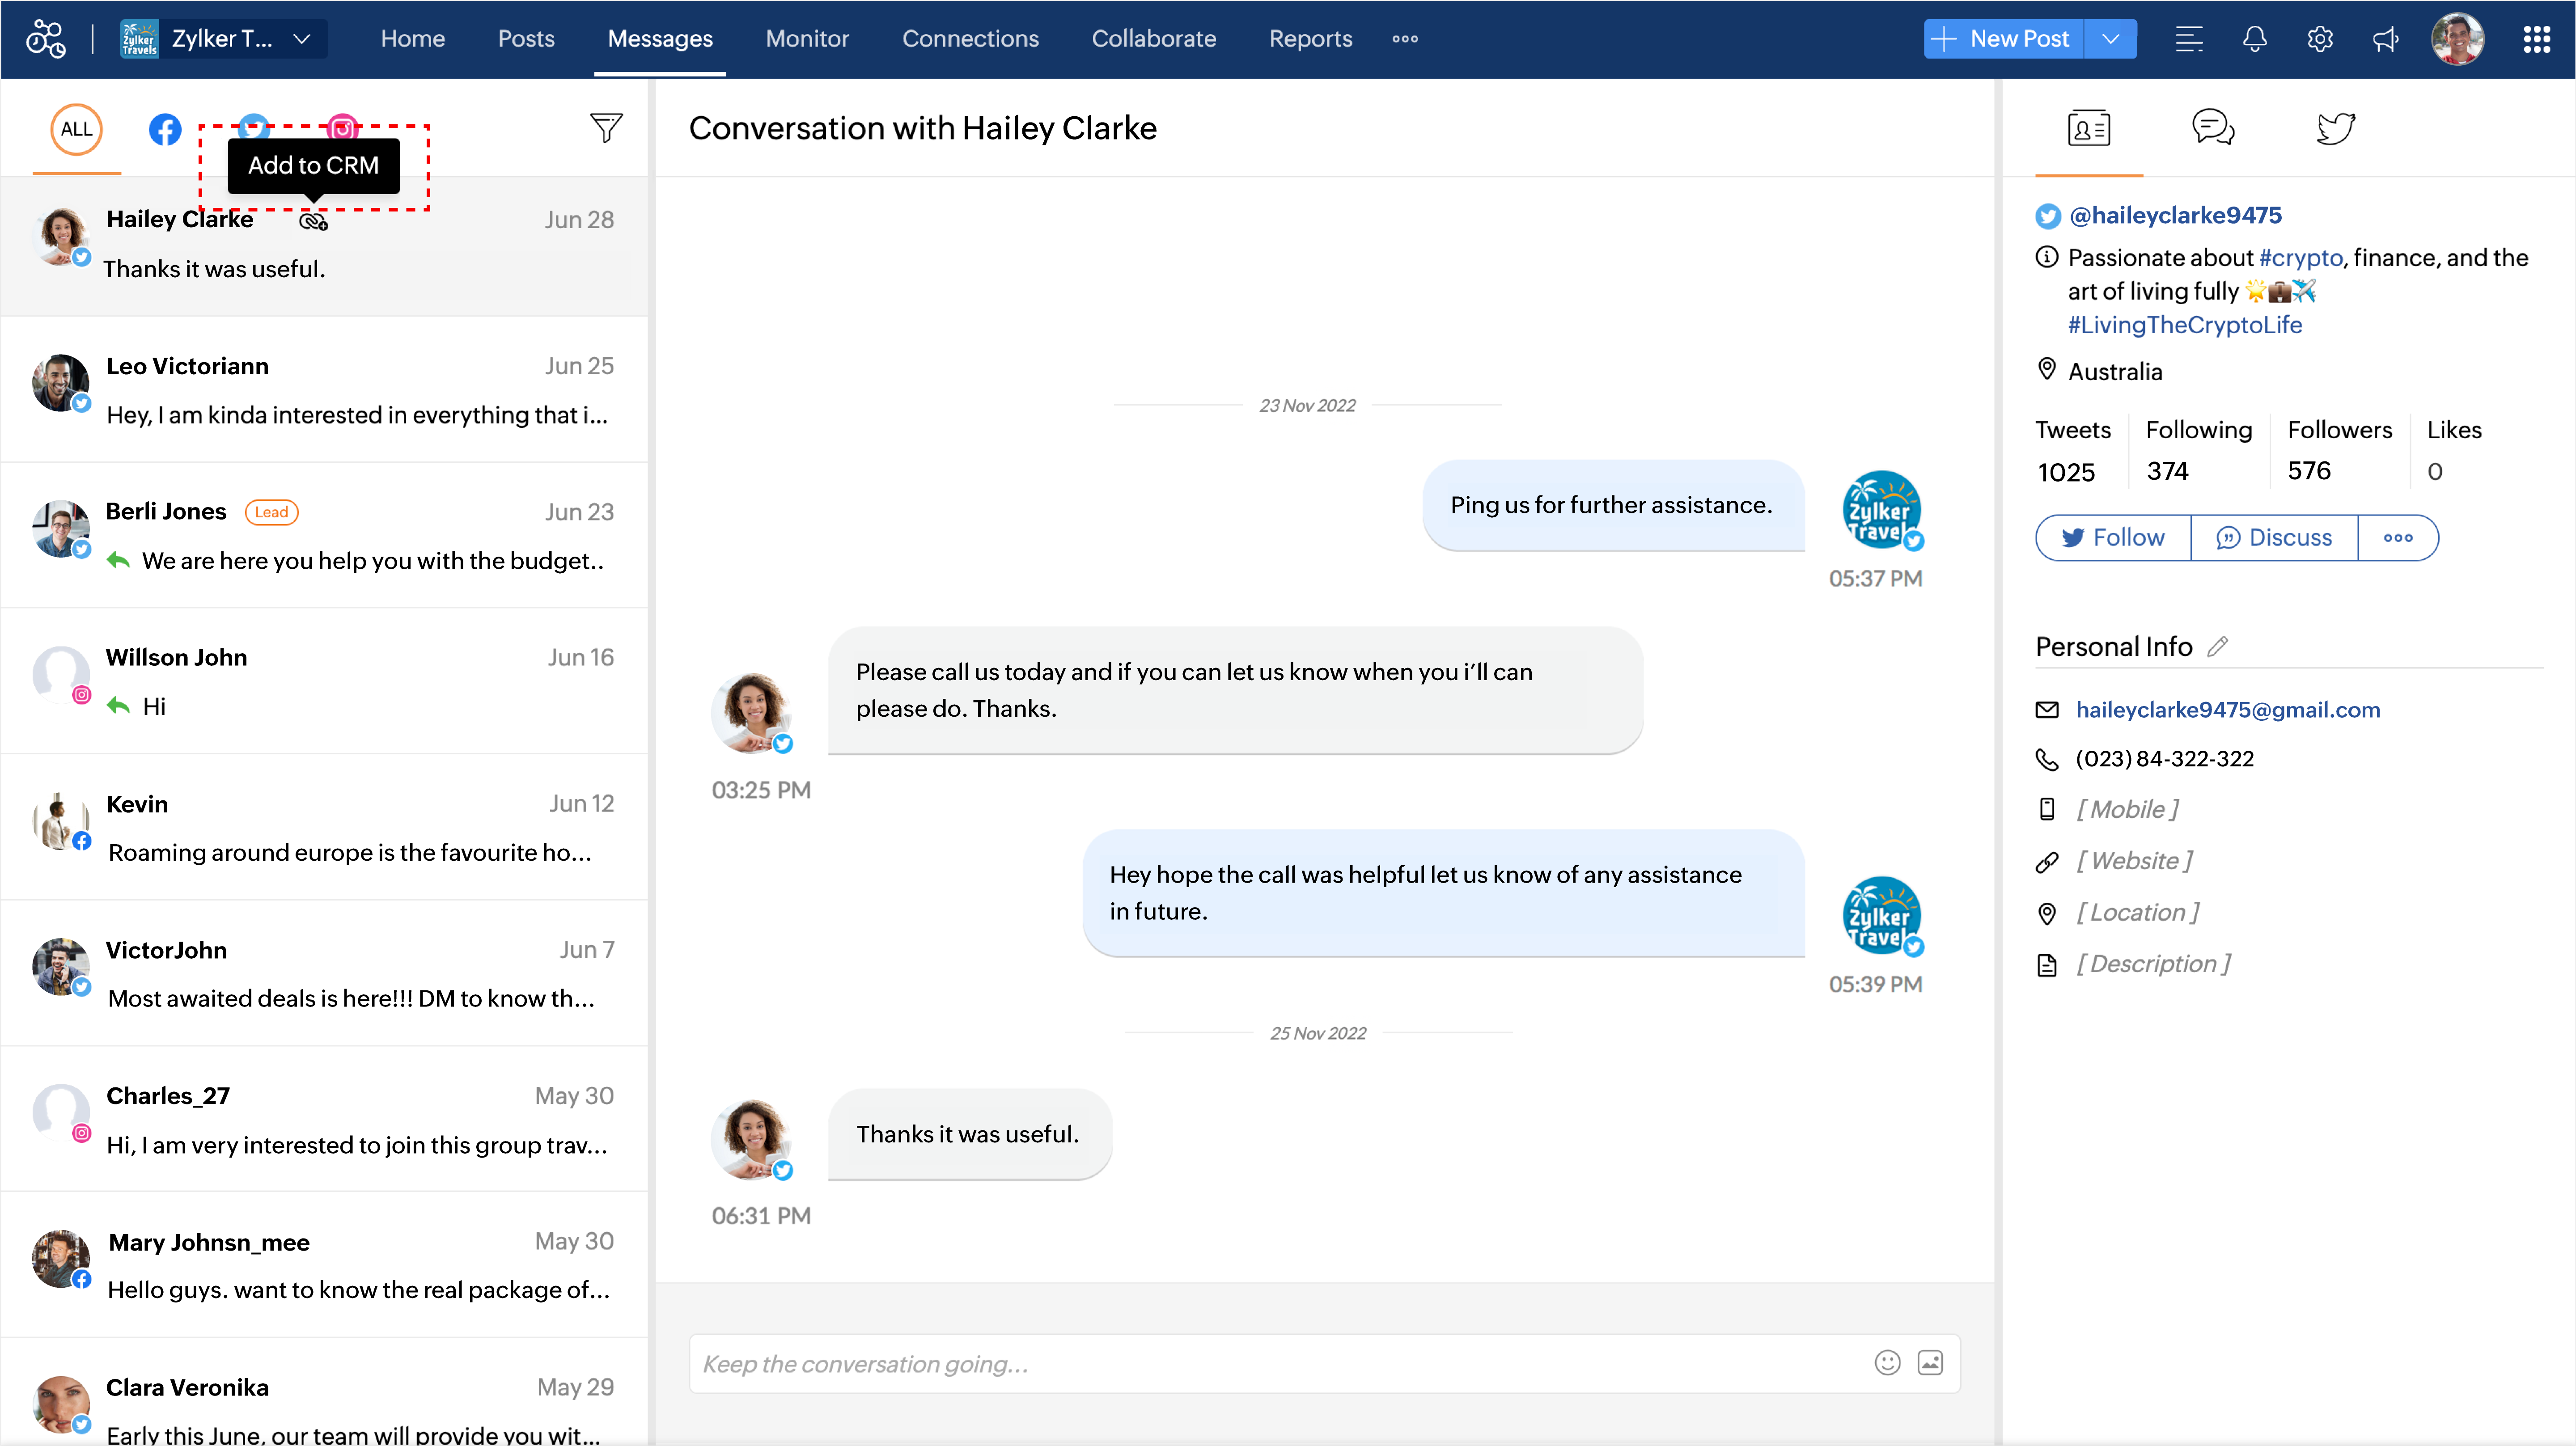This screenshot has height=1446, width=2576.
Task: Follow Hailey Clarke on Twitter
Action: tap(2113, 538)
